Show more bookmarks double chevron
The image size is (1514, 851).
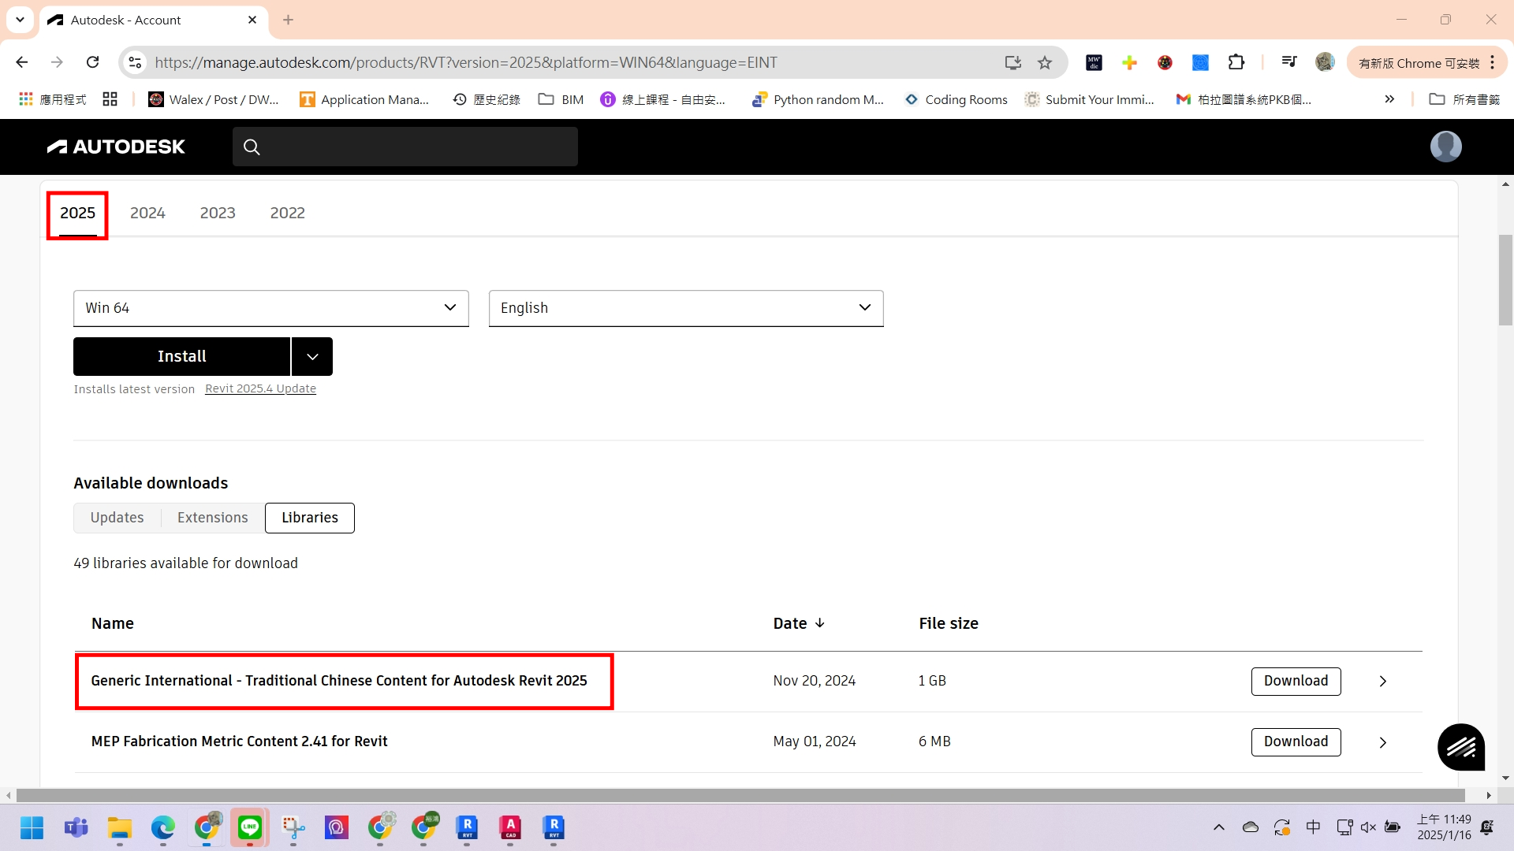pos(1389,99)
